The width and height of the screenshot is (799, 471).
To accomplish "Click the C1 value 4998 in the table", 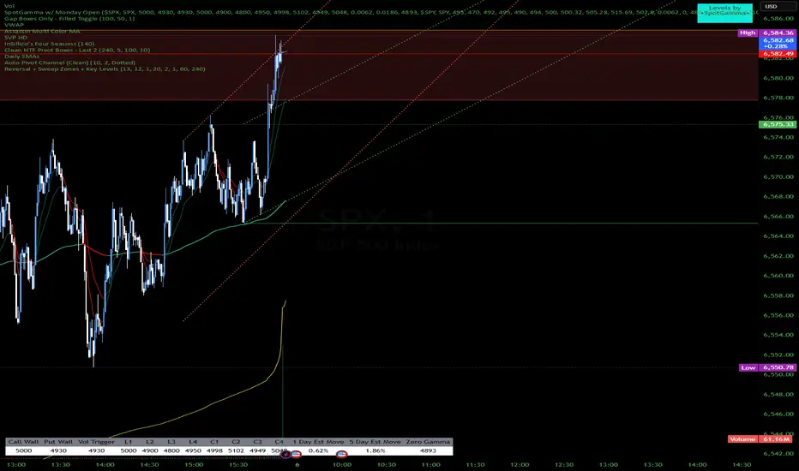I will [214, 450].
